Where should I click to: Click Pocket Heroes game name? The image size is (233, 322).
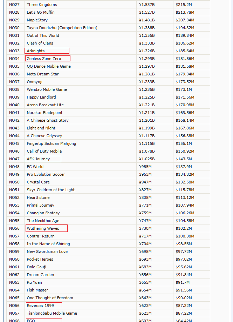(40, 259)
